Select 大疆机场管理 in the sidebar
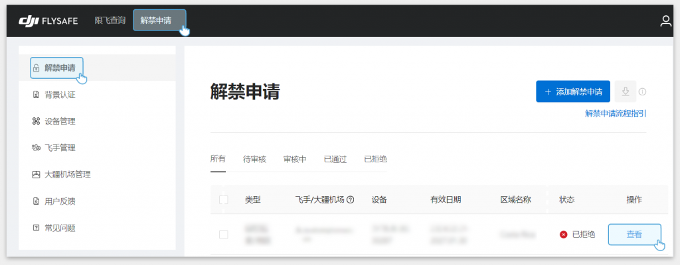Screen dimensions: 680x265 coord(68,174)
